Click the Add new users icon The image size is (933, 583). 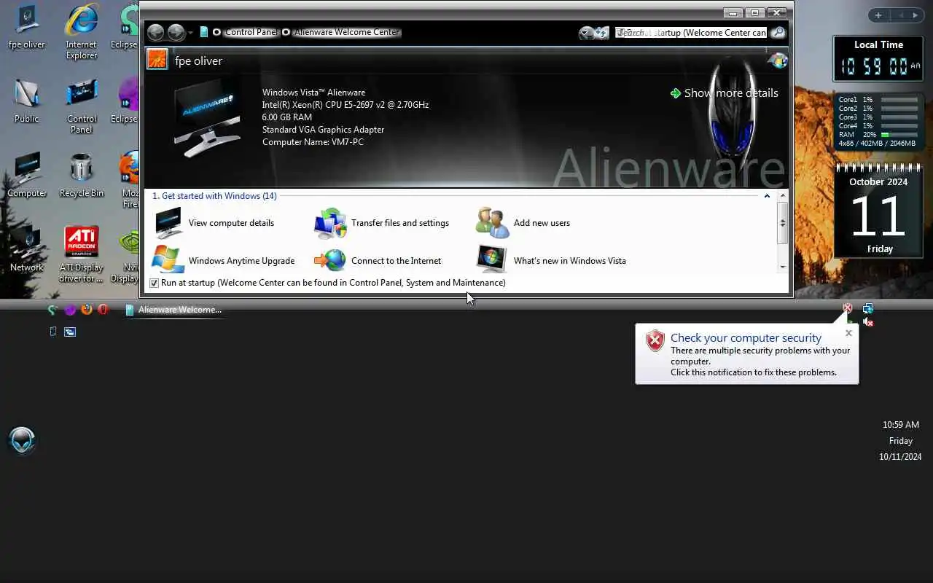(x=492, y=223)
